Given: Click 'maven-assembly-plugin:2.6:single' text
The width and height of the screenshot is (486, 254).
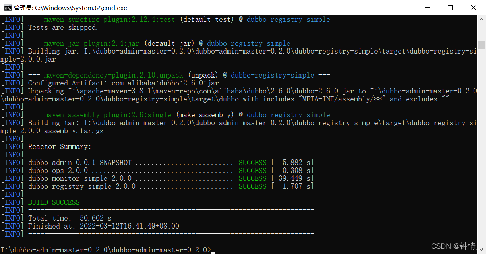Looking at the screenshot, I should (107, 115).
